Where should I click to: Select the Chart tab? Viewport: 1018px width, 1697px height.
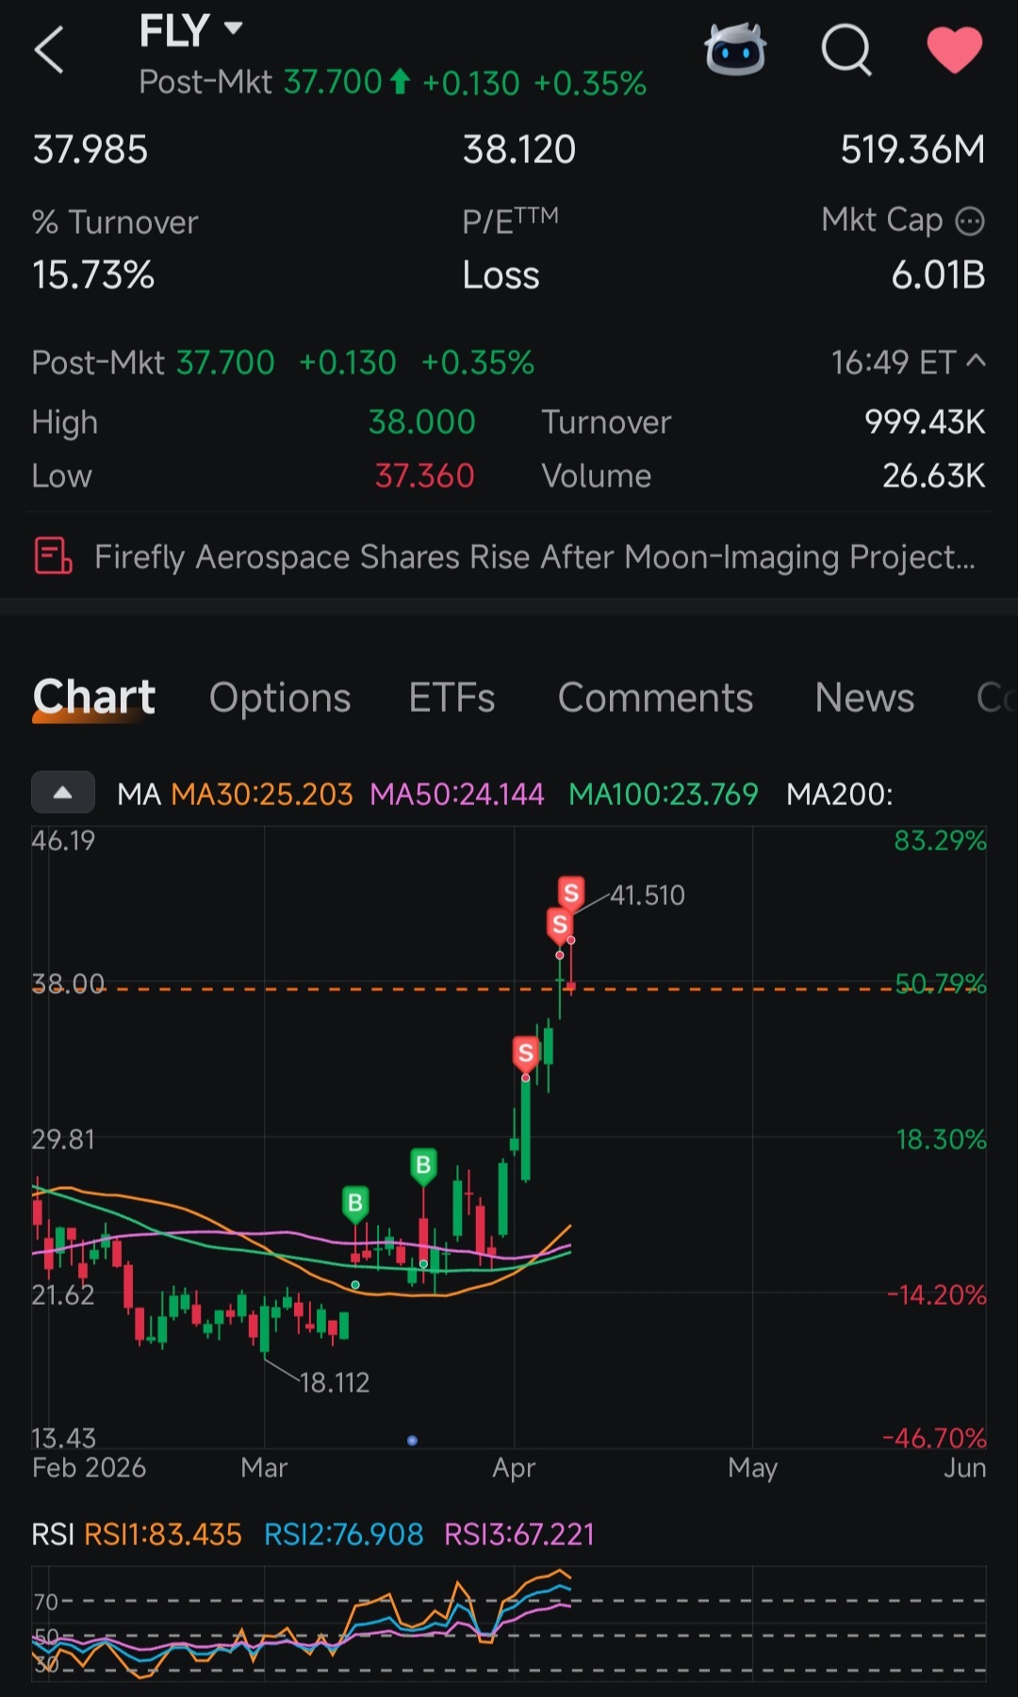tap(93, 698)
